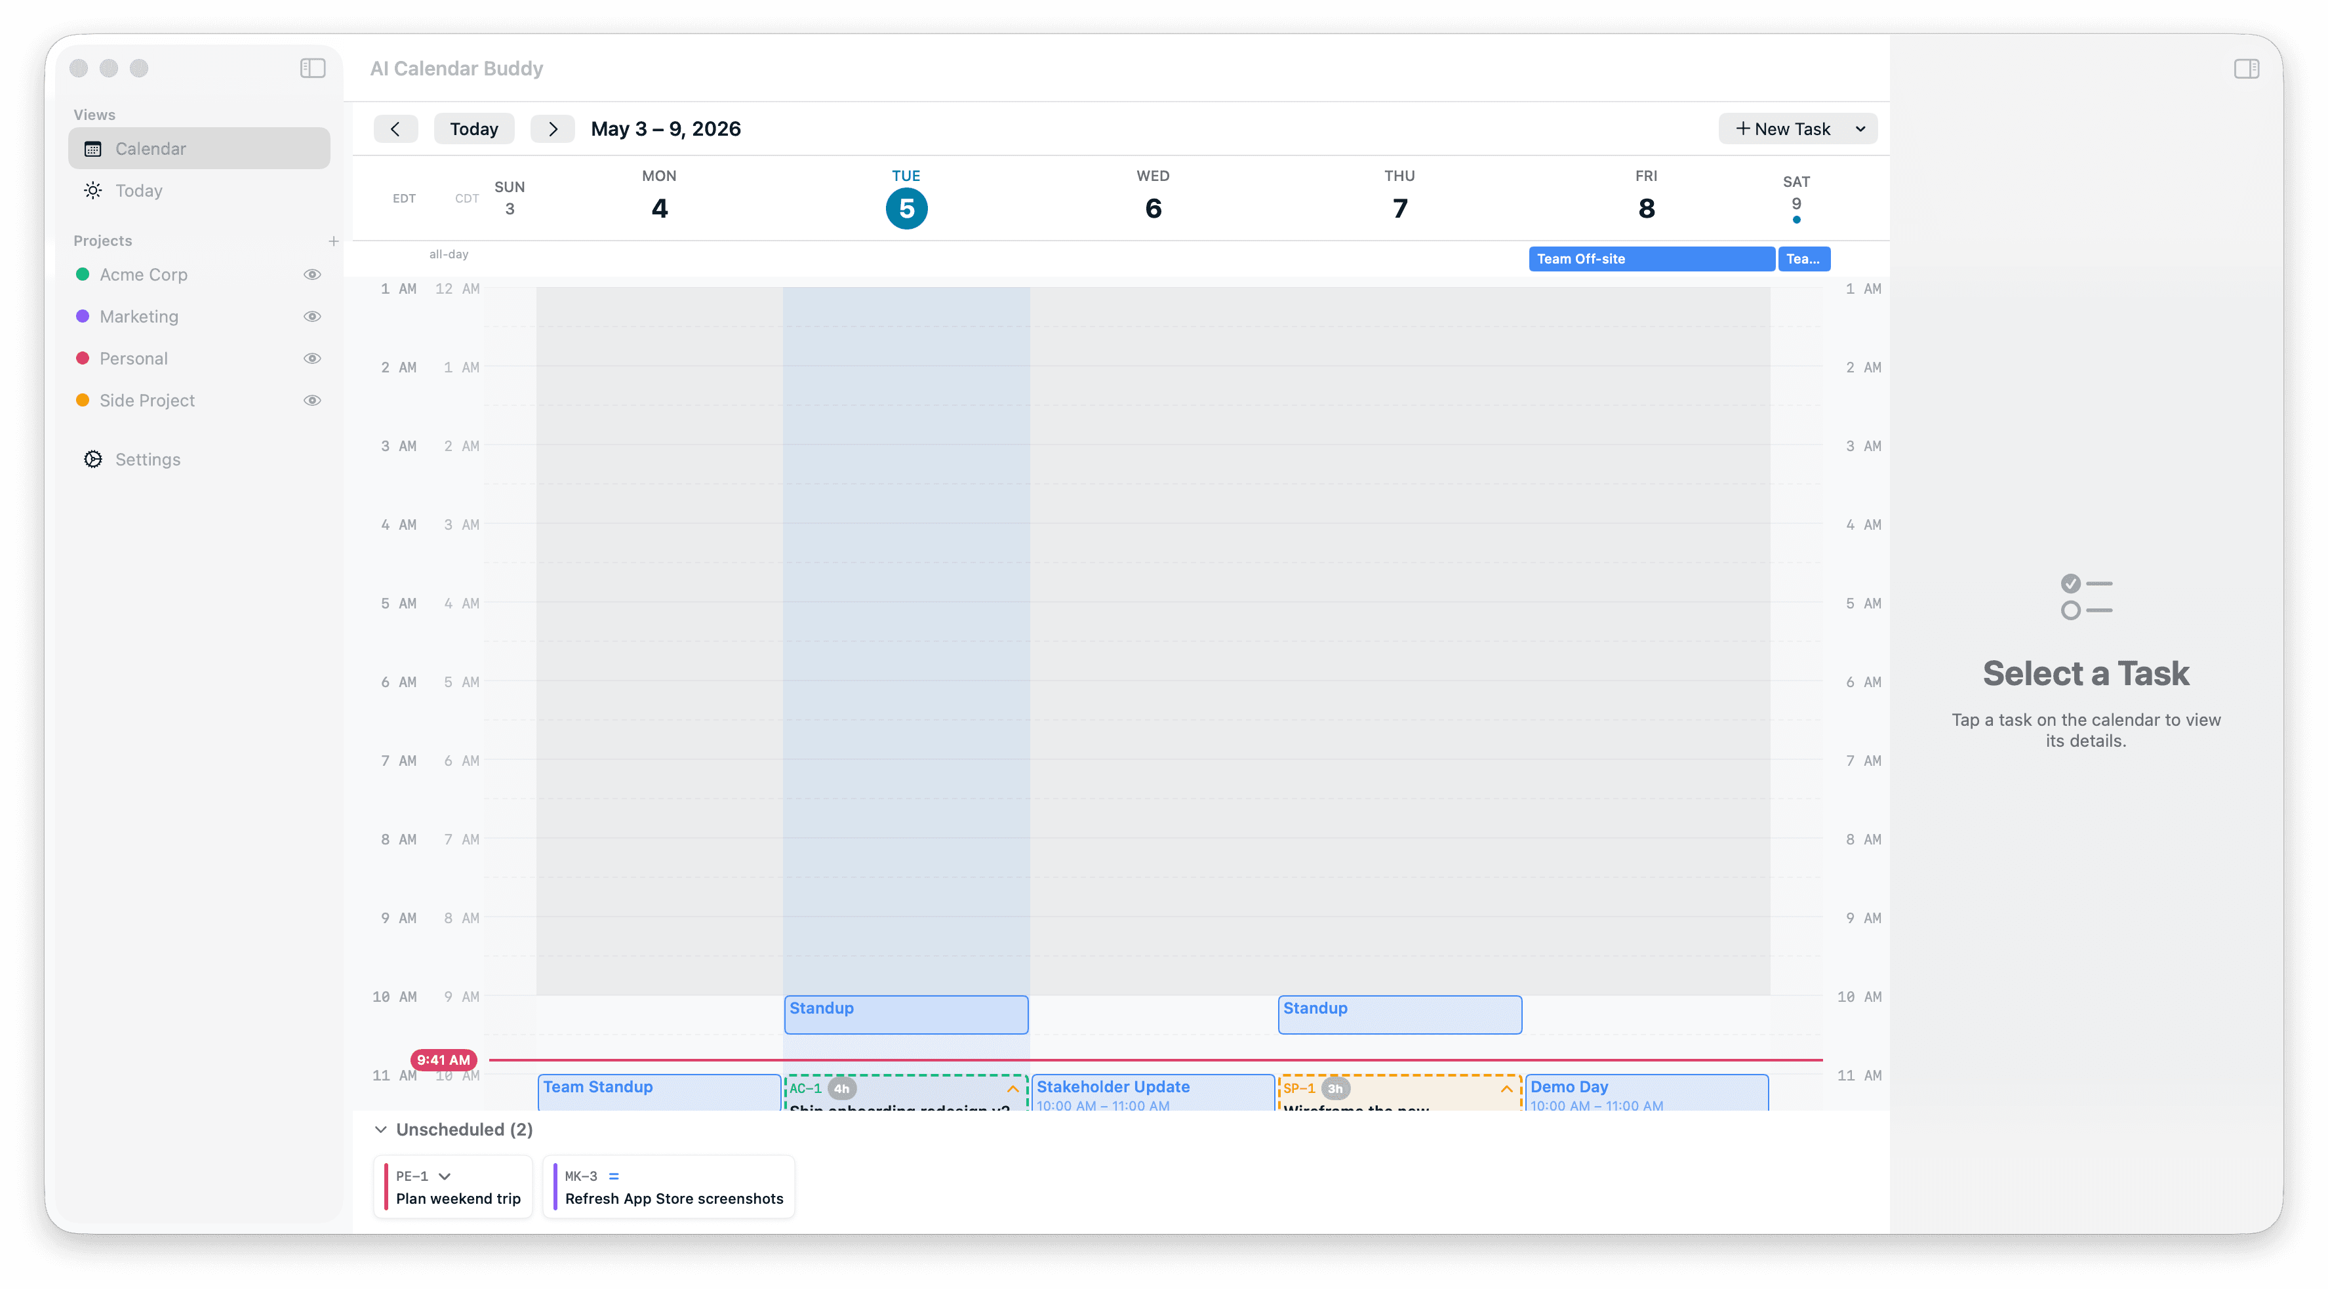Image resolution: width=2328 pixels, height=1289 pixels.
Task: Open the Personal project
Action: pos(133,359)
